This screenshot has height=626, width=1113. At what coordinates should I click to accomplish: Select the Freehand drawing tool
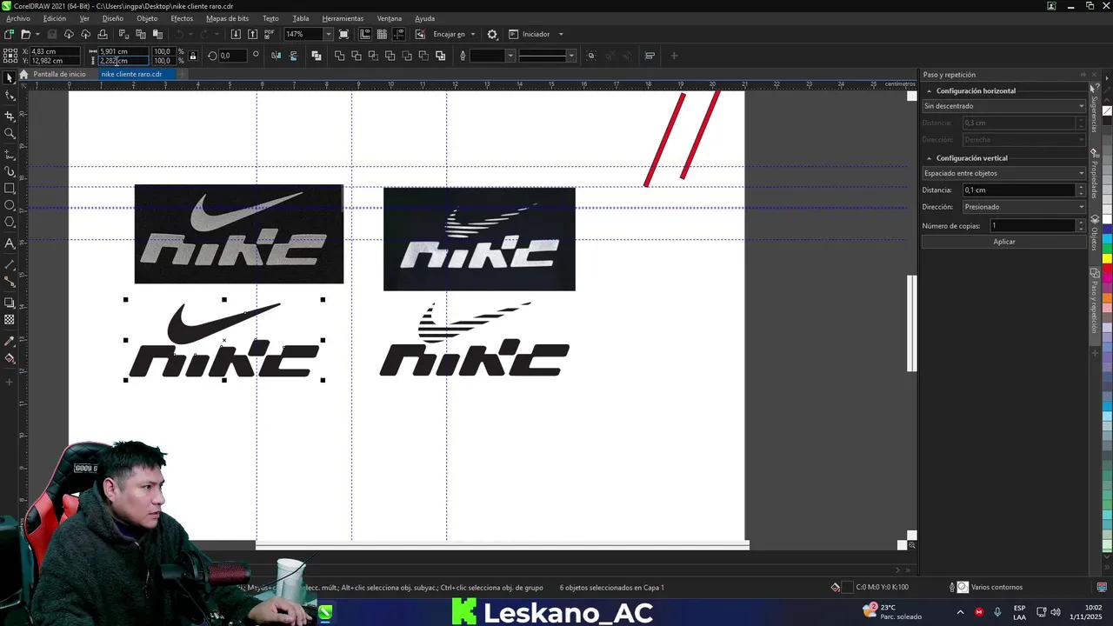click(x=10, y=153)
